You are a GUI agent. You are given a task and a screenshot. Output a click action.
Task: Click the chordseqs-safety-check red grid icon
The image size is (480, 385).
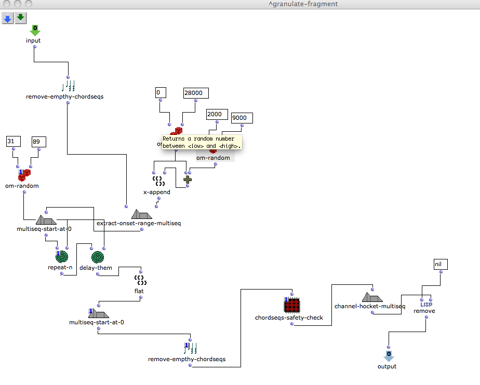pos(292,305)
